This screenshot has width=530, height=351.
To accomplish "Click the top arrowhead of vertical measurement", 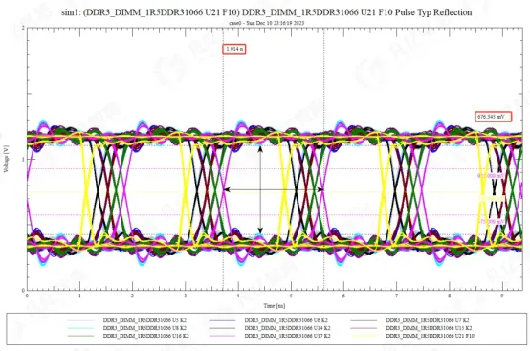I will pos(260,148).
